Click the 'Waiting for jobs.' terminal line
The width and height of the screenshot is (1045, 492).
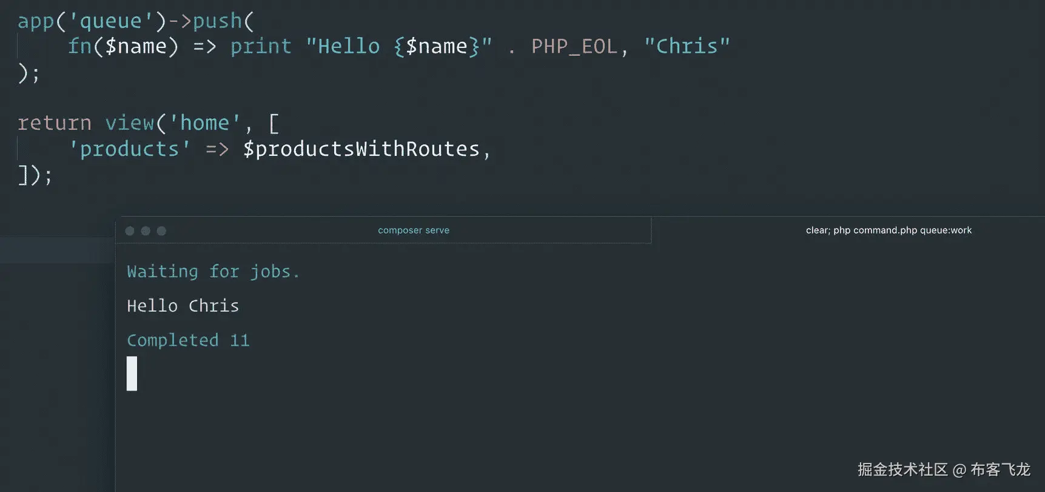tap(213, 272)
